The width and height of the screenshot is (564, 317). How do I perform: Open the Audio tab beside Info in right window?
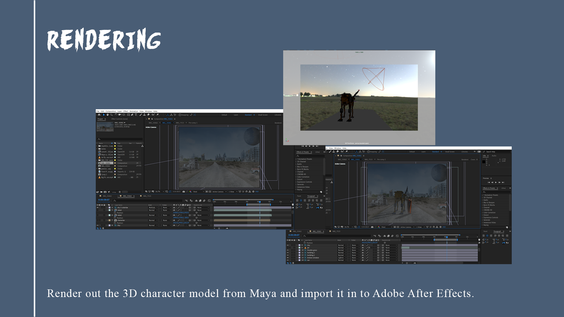pyautogui.click(x=494, y=156)
